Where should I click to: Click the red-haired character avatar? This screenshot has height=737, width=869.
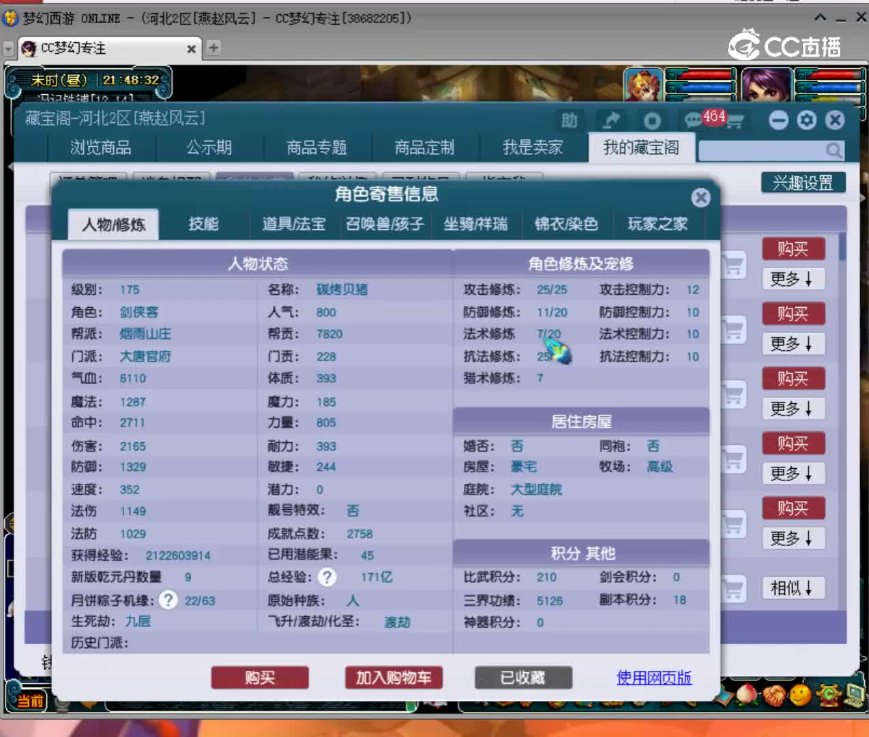pyautogui.click(x=643, y=85)
